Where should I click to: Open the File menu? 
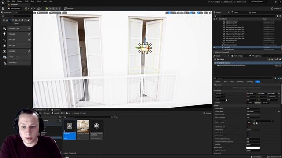click(8, 1)
